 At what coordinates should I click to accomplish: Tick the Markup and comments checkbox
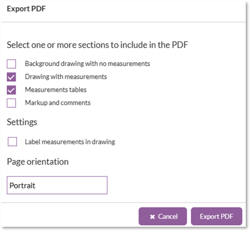11,103
